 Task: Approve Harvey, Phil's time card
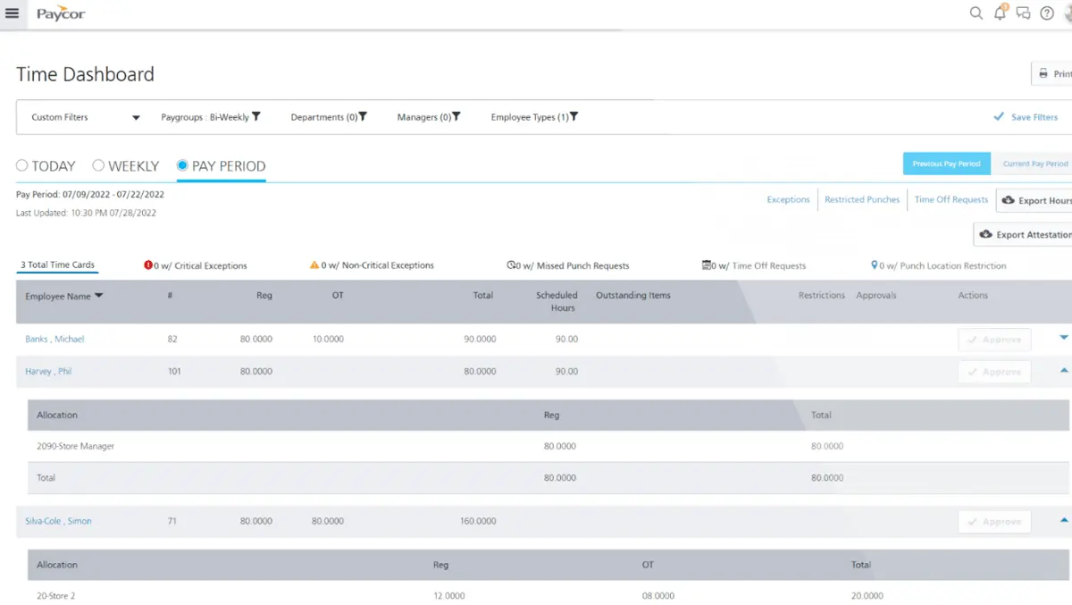click(x=994, y=372)
